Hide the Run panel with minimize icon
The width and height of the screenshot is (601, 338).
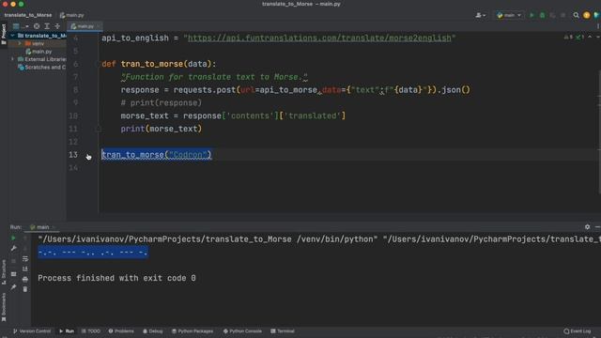click(x=597, y=227)
